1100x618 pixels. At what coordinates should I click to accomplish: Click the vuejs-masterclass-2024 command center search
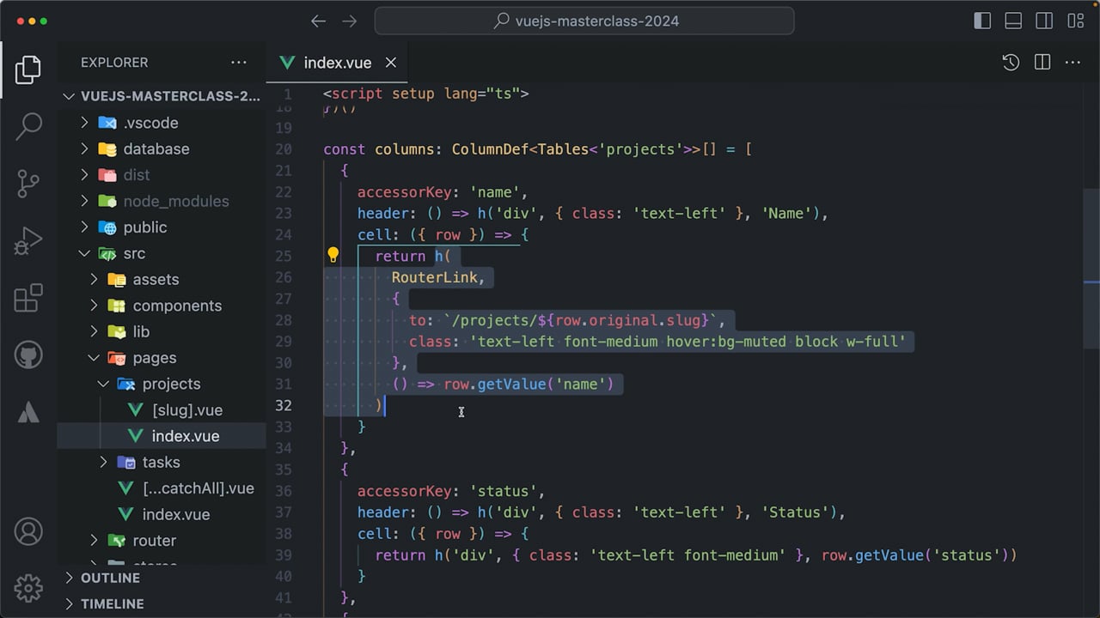(x=584, y=21)
